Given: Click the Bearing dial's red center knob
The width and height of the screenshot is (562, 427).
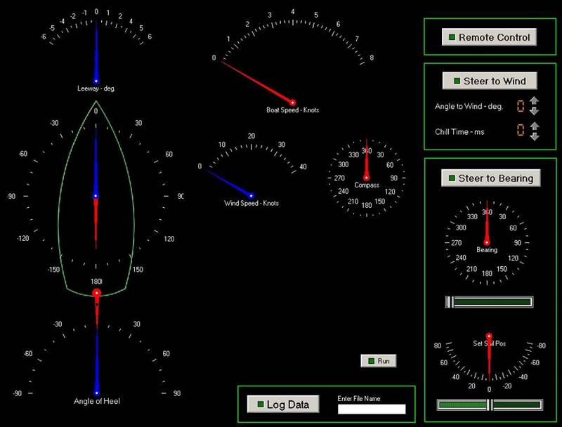Looking at the screenshot, I should point(487,242).
